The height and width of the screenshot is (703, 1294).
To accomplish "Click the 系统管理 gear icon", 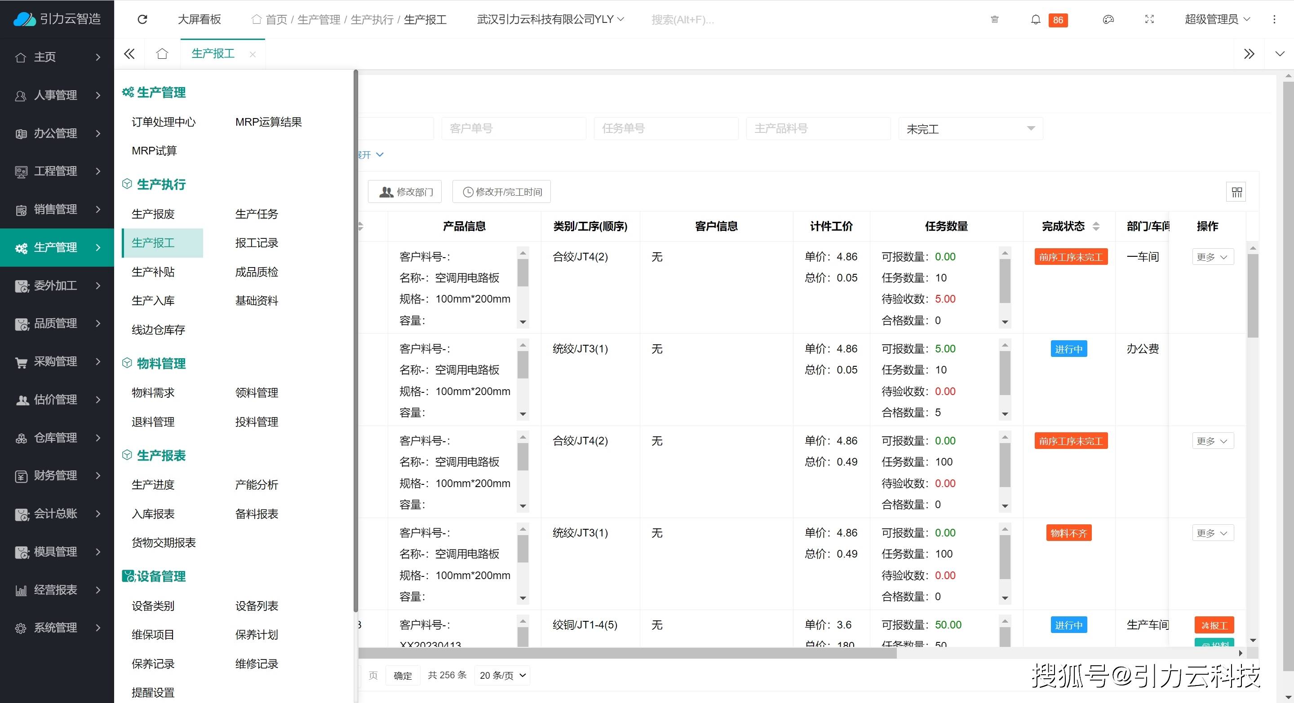I will coord(21,628).
